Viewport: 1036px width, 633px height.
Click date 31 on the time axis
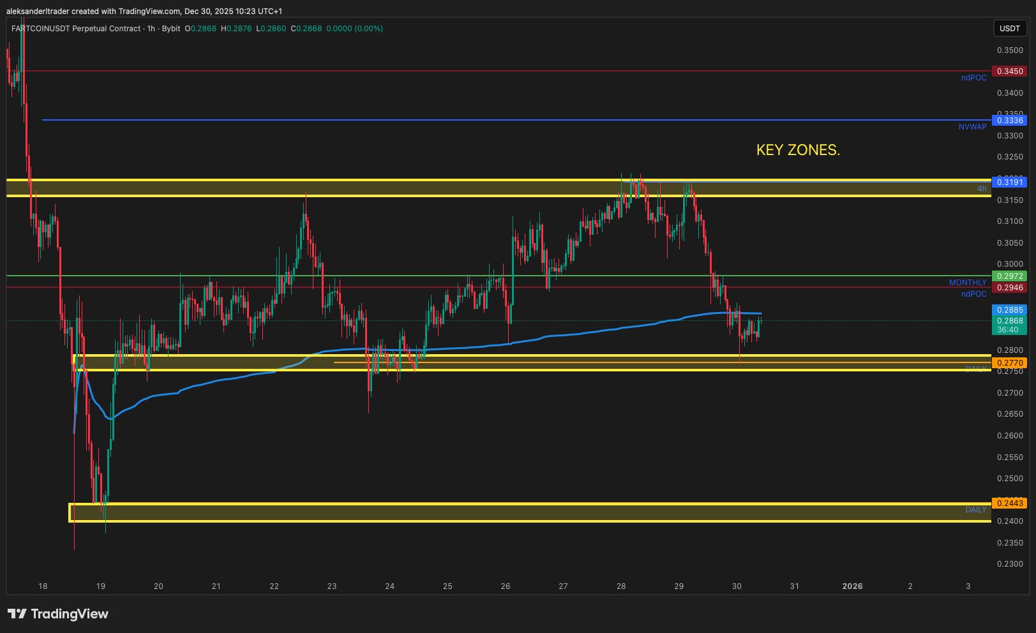(x=795, y=586)
